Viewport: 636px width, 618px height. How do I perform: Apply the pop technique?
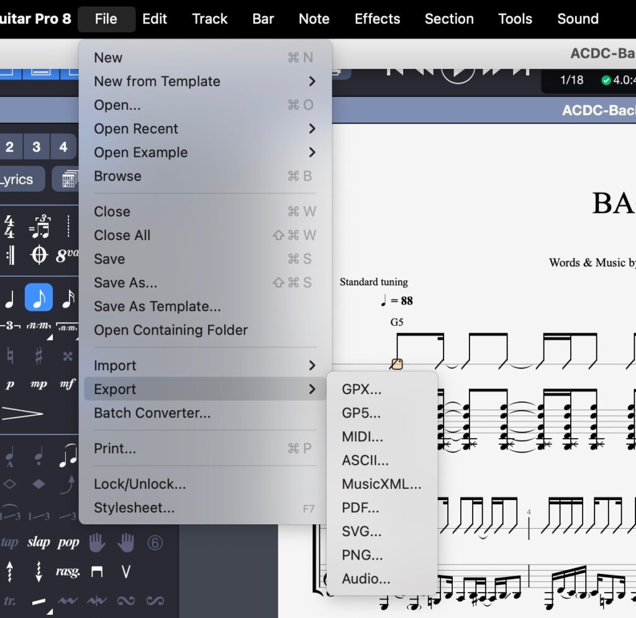68,542
